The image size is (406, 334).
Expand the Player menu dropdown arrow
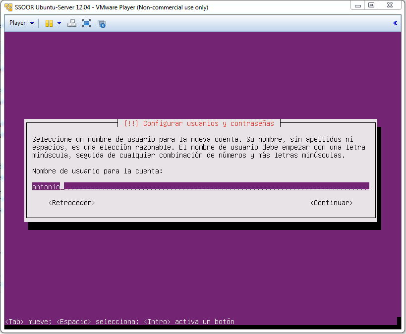coord(32,23)
